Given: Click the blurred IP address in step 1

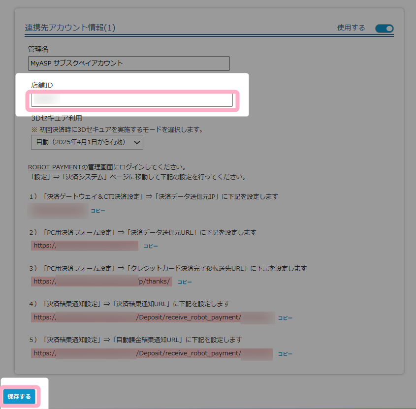Looking at the screenshot, I should point(58,211).
